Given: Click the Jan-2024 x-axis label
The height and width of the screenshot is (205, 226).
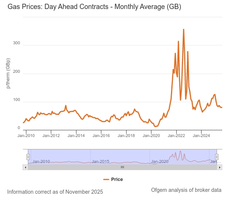Looking at the screenshot, I should coord(202,136).
